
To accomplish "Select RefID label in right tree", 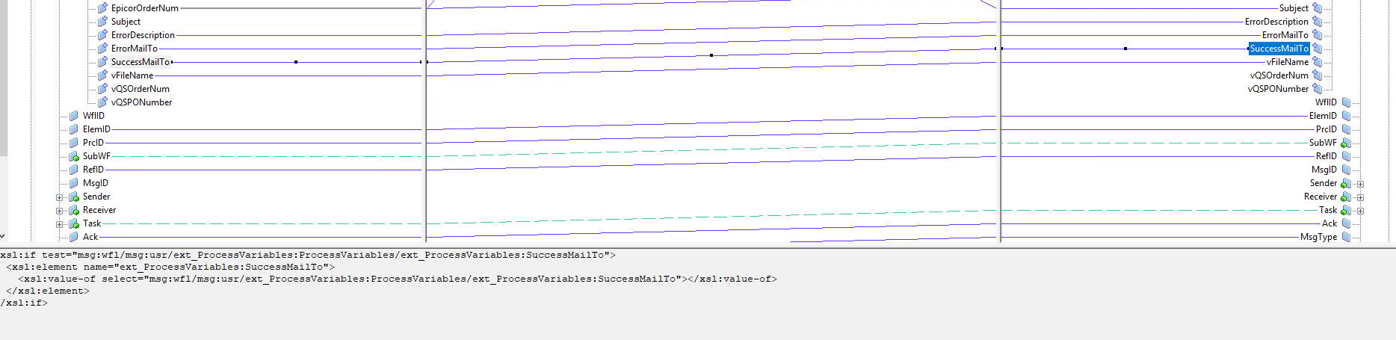I will pos(1326,156).
